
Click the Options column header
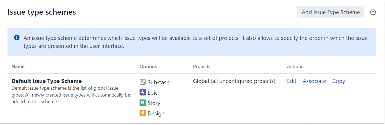(148, 66)
